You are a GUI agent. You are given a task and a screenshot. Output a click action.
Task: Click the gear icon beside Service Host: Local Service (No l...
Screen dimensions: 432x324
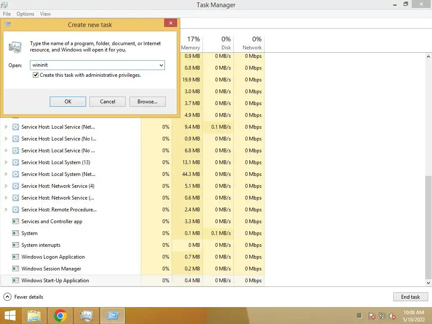click(x=16, y=139)
